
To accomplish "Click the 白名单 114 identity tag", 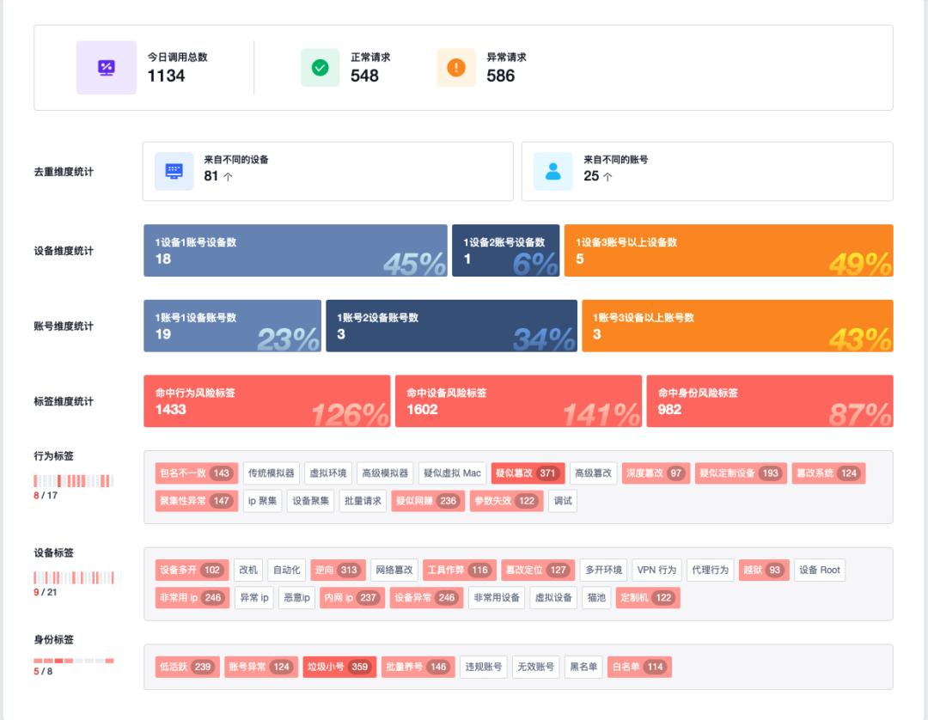I will pos(640,668).
